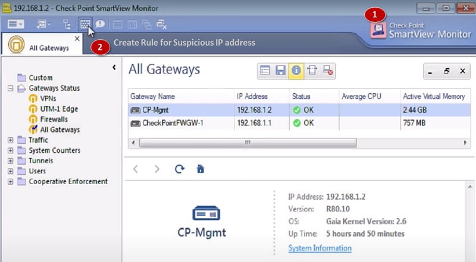
Task: Click IP address 192.168.1.1 cell
Action: (x=254, y=123)
